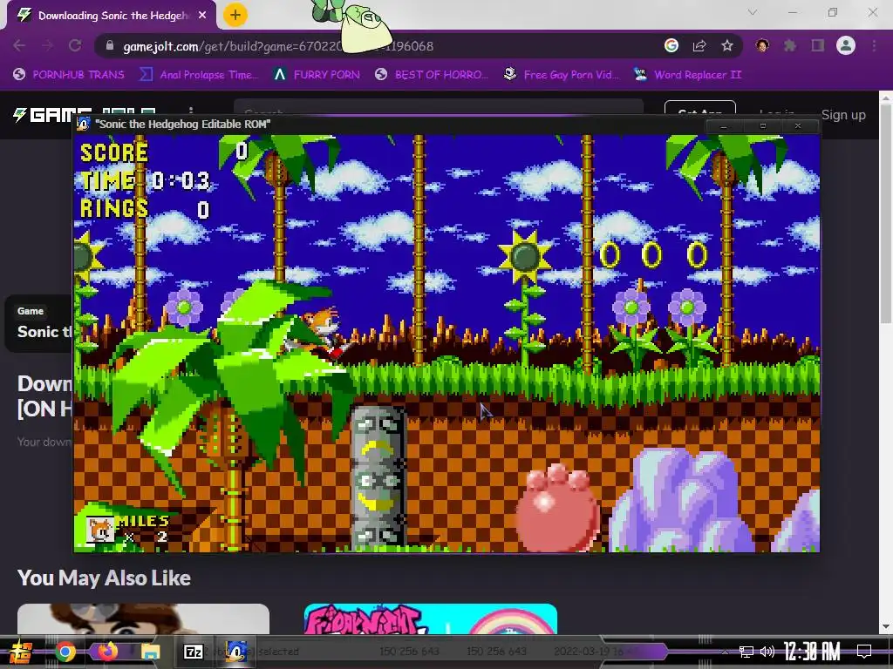Click Sign up on Game Jolt
Viewport: 893px width, 669px height.
[x=843, y=115]
